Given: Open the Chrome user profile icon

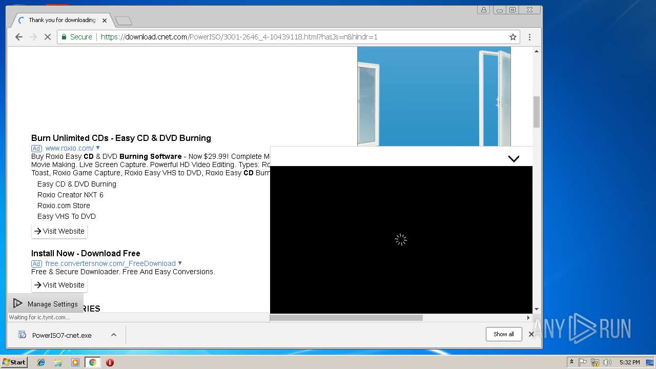Looking at the screenshot, I should coord(483,10).
